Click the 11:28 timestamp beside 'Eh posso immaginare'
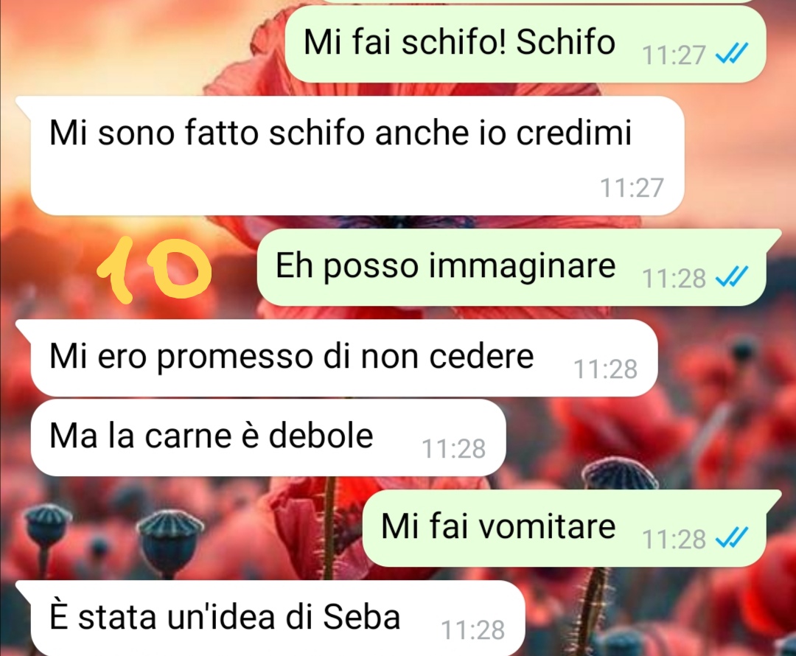 click(x=674, y=278)
